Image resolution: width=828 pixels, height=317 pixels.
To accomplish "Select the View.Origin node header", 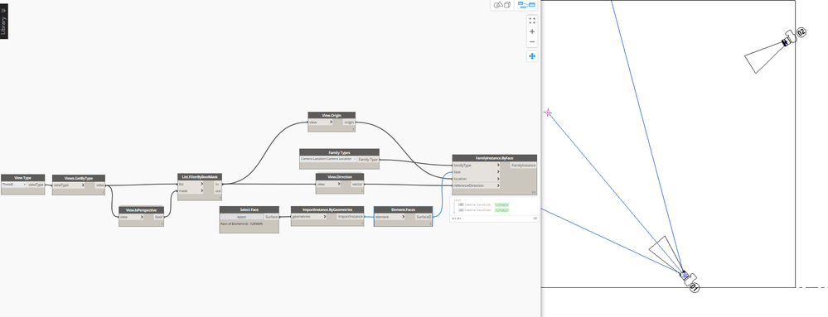I will pyautogui.click(x=332, y=115).
